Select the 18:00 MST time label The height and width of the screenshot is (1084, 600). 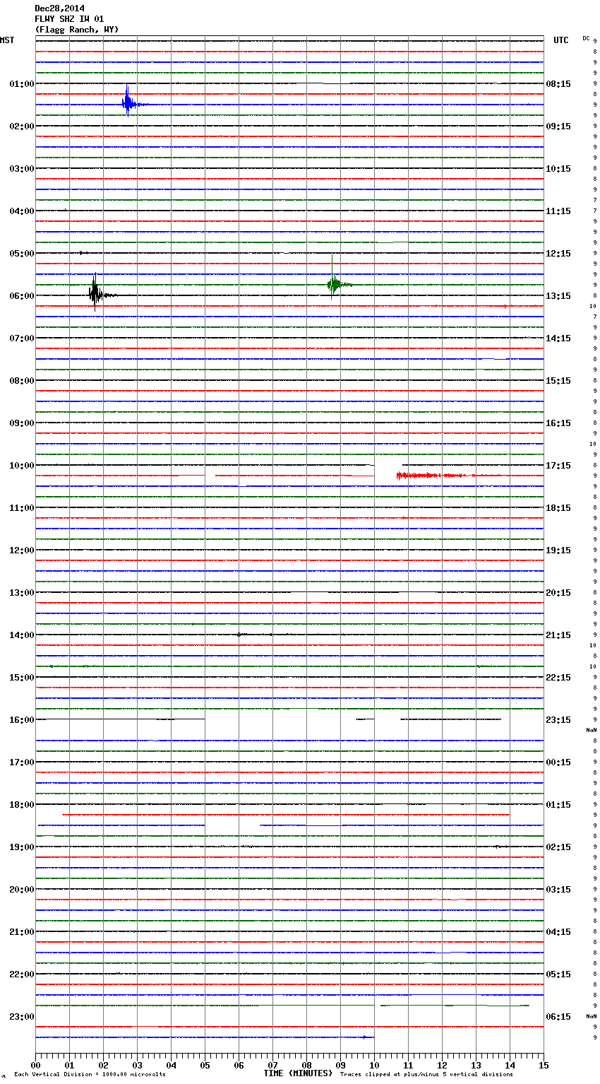[x=22, y=805]
